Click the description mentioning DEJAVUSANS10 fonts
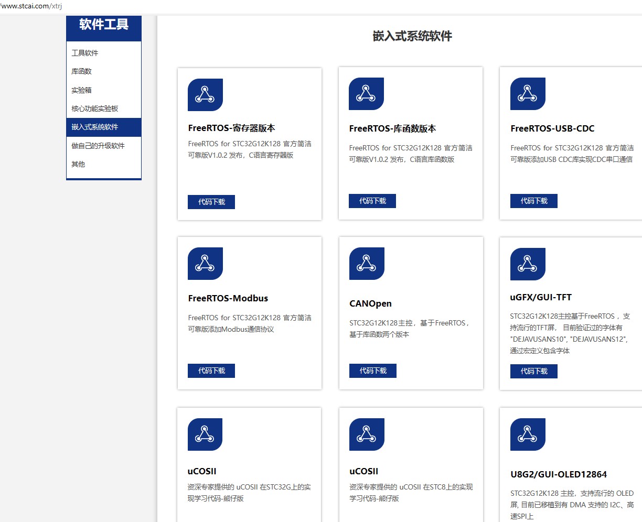The width and height of the screenshot is (642, 522). click(x=570, y=333)
